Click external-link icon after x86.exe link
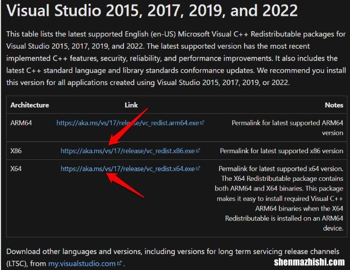 198,151
